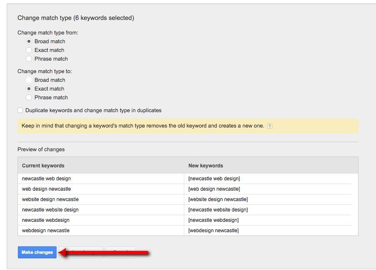The image size is (376, 270).
Task: Enable duplicate keywords and change match type
Action: click(20, 110)
